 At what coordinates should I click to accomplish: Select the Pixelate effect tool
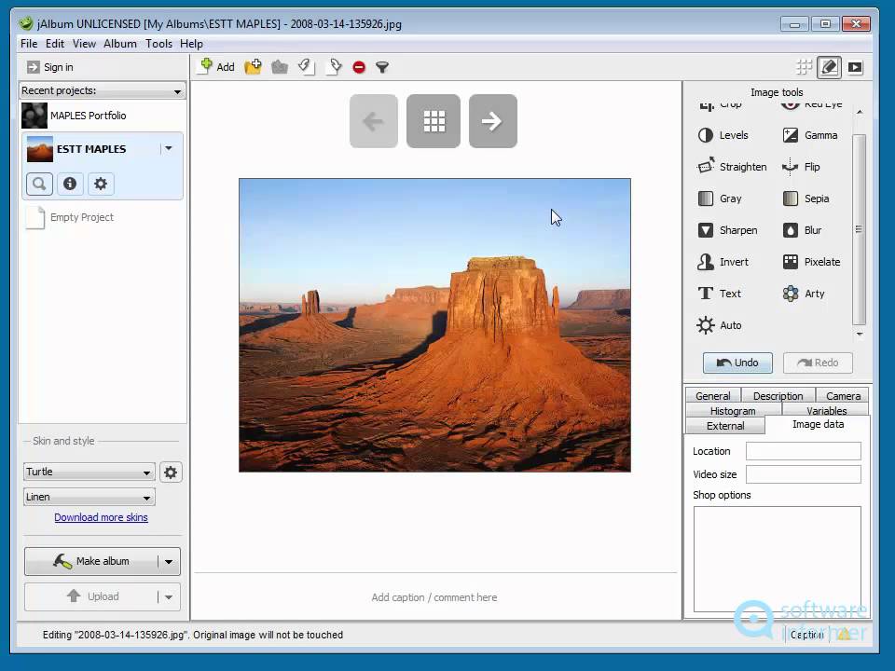click(811, 262)
